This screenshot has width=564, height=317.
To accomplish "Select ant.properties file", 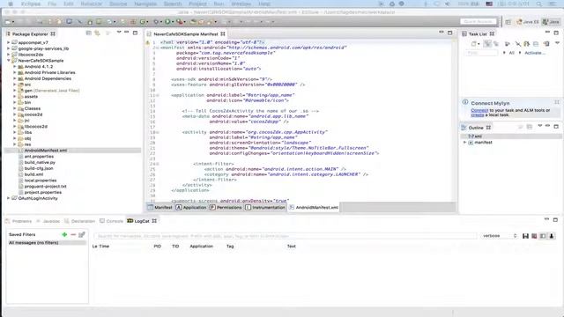I will 39,157.
